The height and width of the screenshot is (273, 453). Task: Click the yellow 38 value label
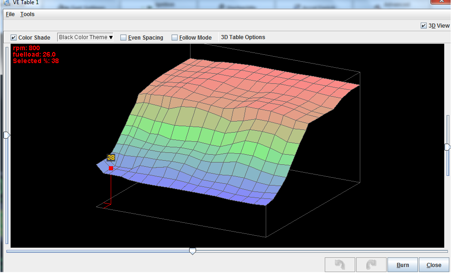pos(111,157)
